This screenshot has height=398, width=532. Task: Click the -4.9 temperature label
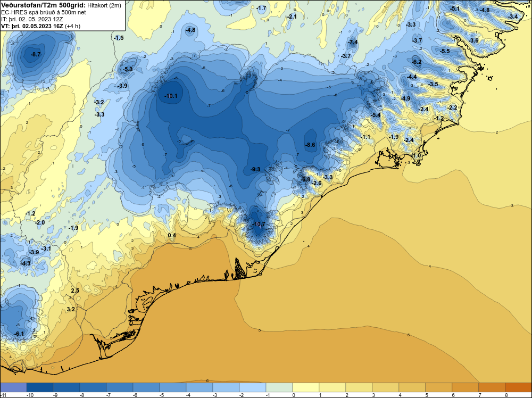click(x=405, y=98)
